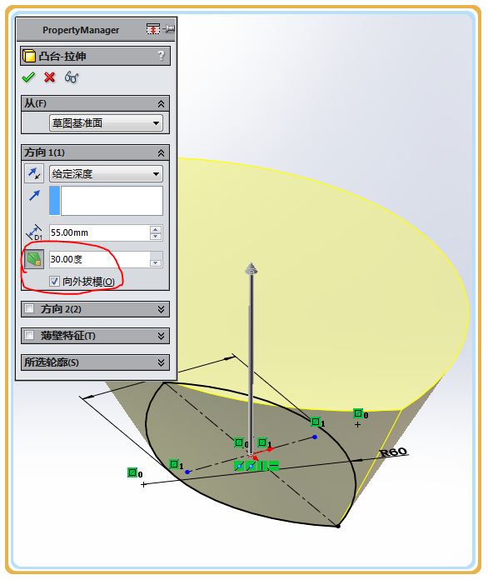Collapse the 从(F) section
Image resolution: width=488 pixels, height=580 pixels.
161,104
